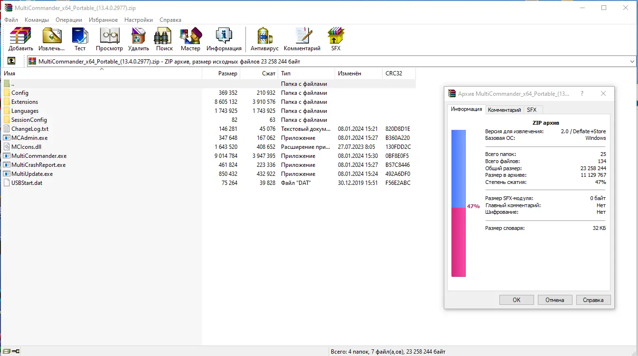Open the Просмотр (View) toolbar icon
This screenshot has width=638, height=356.
coord(109,36)
